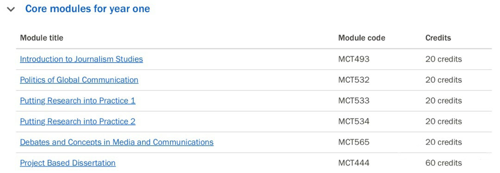500x173 pixels.
Task: Select module code MCT534
Action: pos(354,122)
